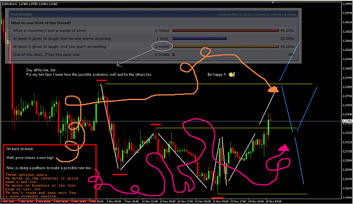This screenshot has width=353, height=204.
Task: Select the 'Poll Results' header title
Action: pyautogui.click(x=21, y=15)
